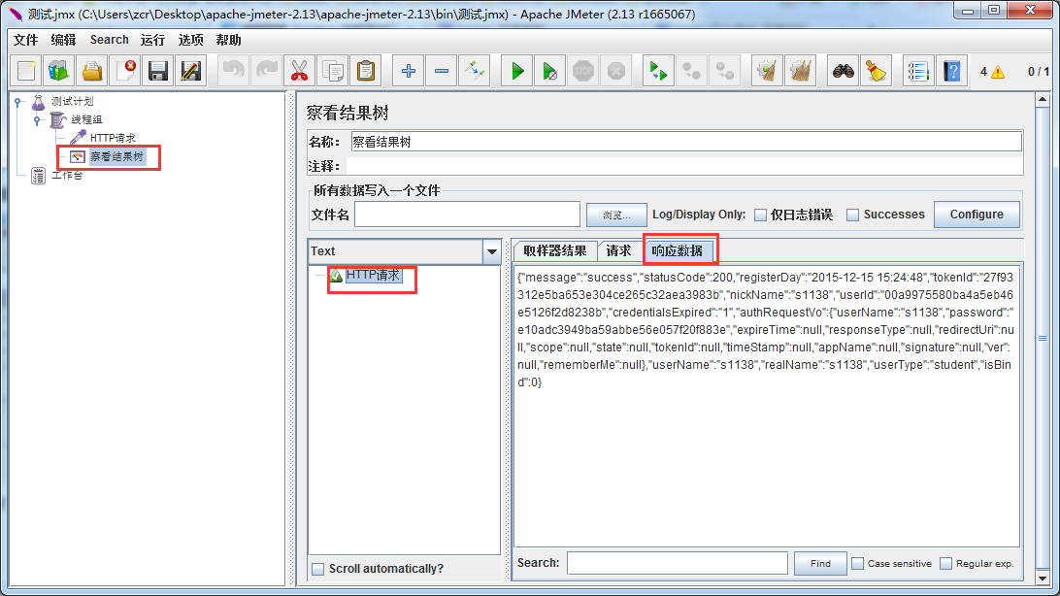Open the 选项 menu
The height and width of the screenshot is (596, 1060).
tap(190, 40)
